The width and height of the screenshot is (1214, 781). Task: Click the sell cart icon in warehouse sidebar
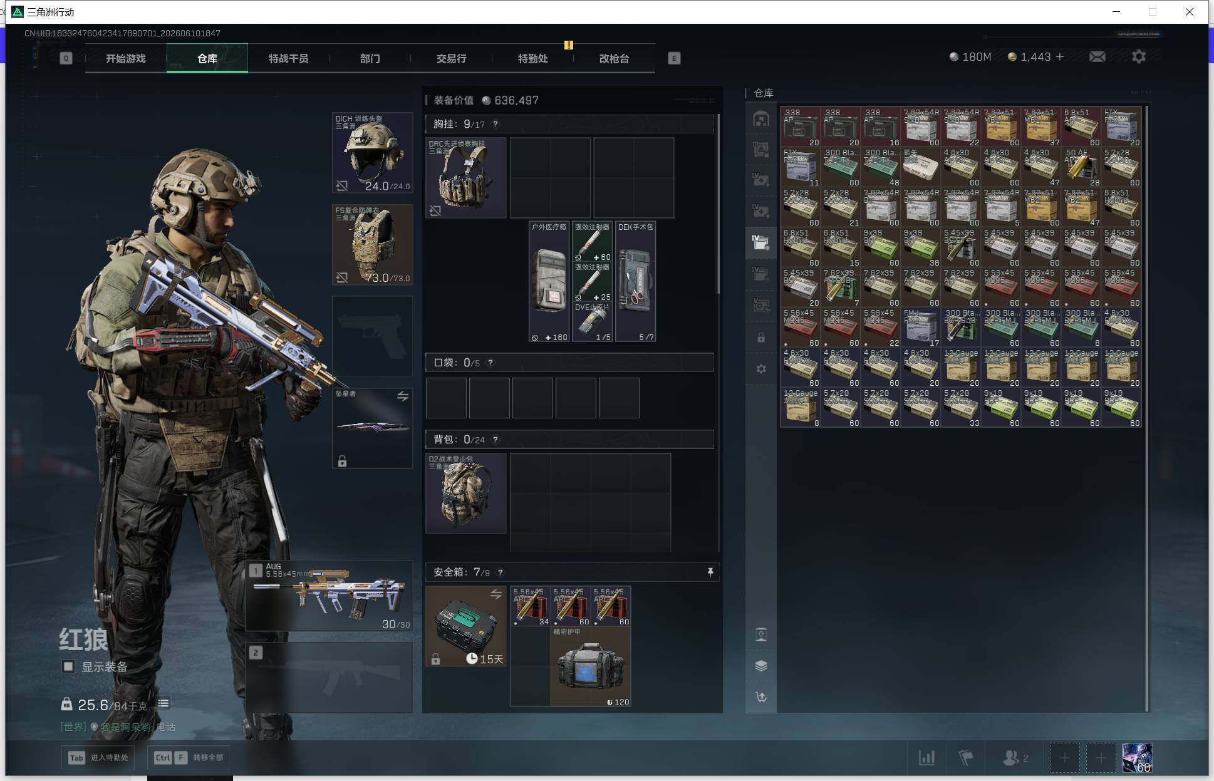click(761, 697)
